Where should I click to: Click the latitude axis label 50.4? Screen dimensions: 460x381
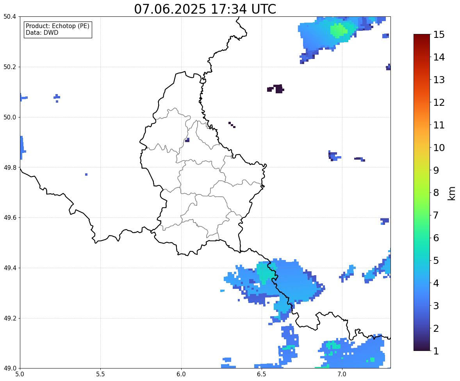(x=10, y=17)
